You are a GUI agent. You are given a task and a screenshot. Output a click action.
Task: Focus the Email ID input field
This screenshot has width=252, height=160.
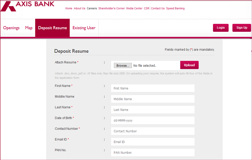[153, 142]
